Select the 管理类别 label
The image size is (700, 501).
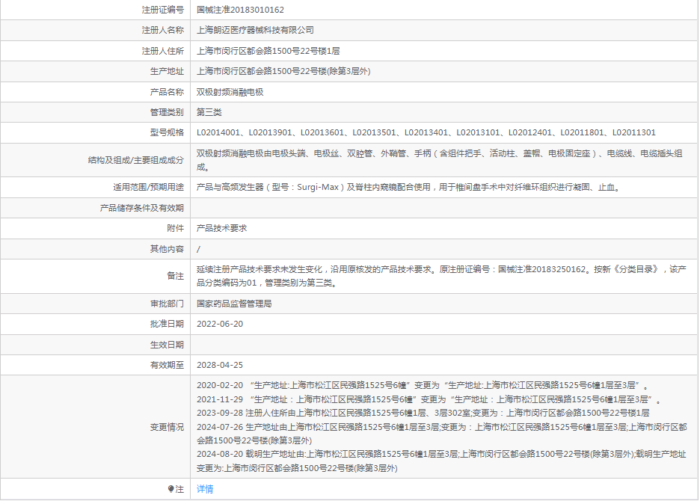coord(167,112)
